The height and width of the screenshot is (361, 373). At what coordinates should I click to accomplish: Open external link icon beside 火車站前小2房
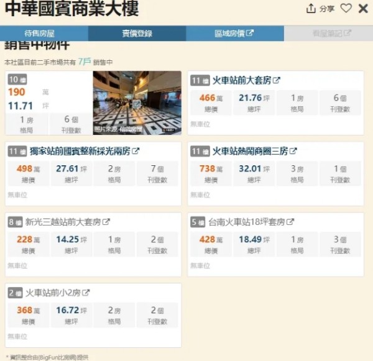coord(86,293)
